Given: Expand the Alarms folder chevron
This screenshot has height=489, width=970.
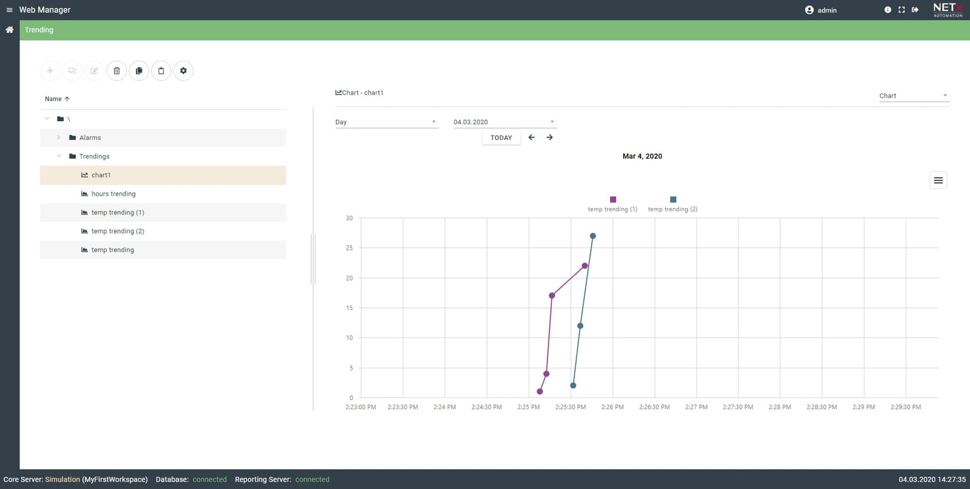Looking at the screenshot, I should pos(59,138).
